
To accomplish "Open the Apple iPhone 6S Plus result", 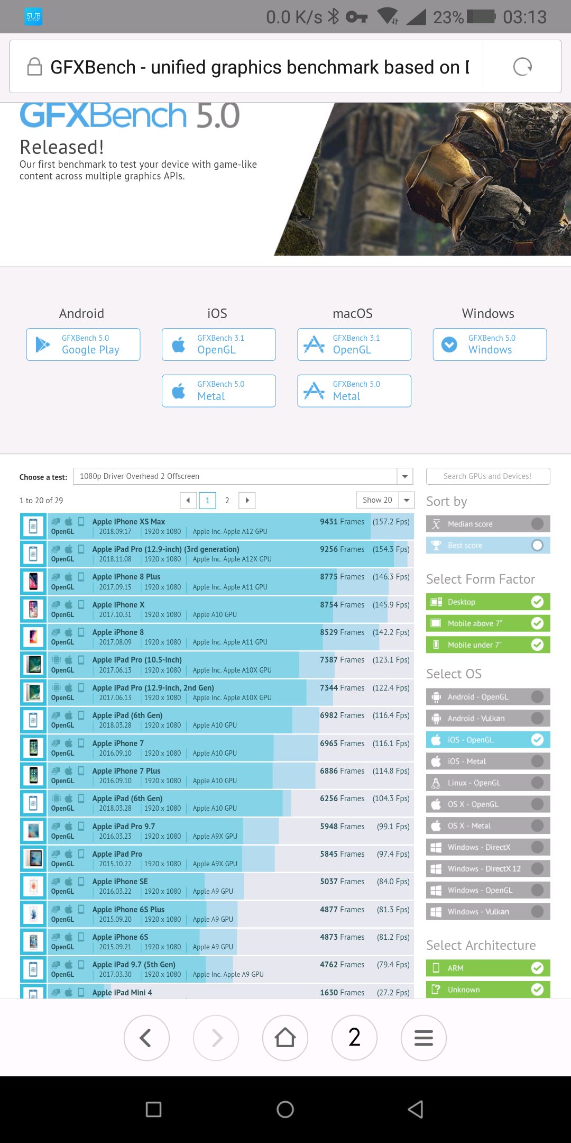I will coord(217,914).
